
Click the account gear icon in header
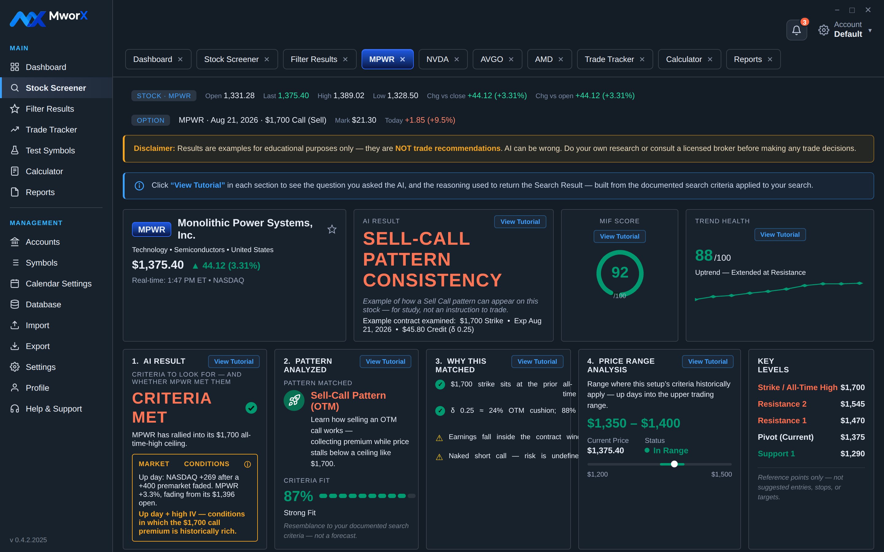click(824, 30)
